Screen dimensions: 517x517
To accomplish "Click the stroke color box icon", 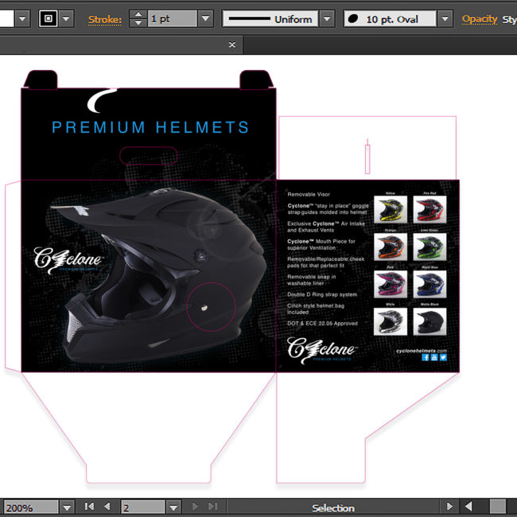I will (49, 18).
